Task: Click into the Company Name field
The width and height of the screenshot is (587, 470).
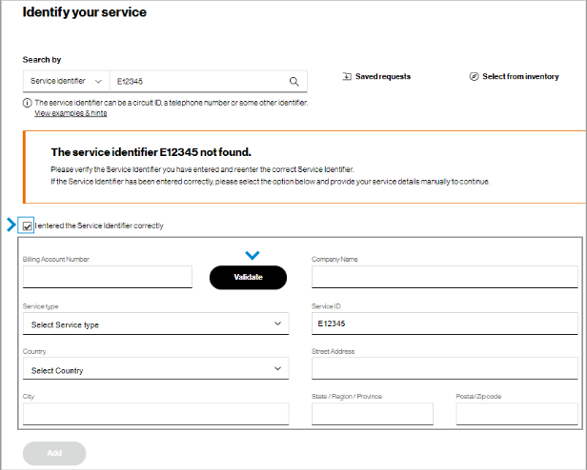Action: tap(445, 277)
